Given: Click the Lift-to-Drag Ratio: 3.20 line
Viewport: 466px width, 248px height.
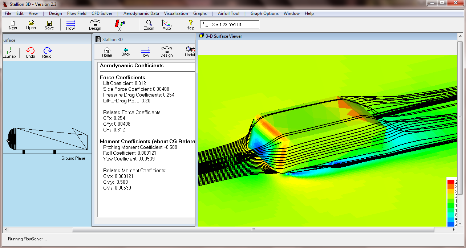Looking at the screenshot, I should coord(127,101).
